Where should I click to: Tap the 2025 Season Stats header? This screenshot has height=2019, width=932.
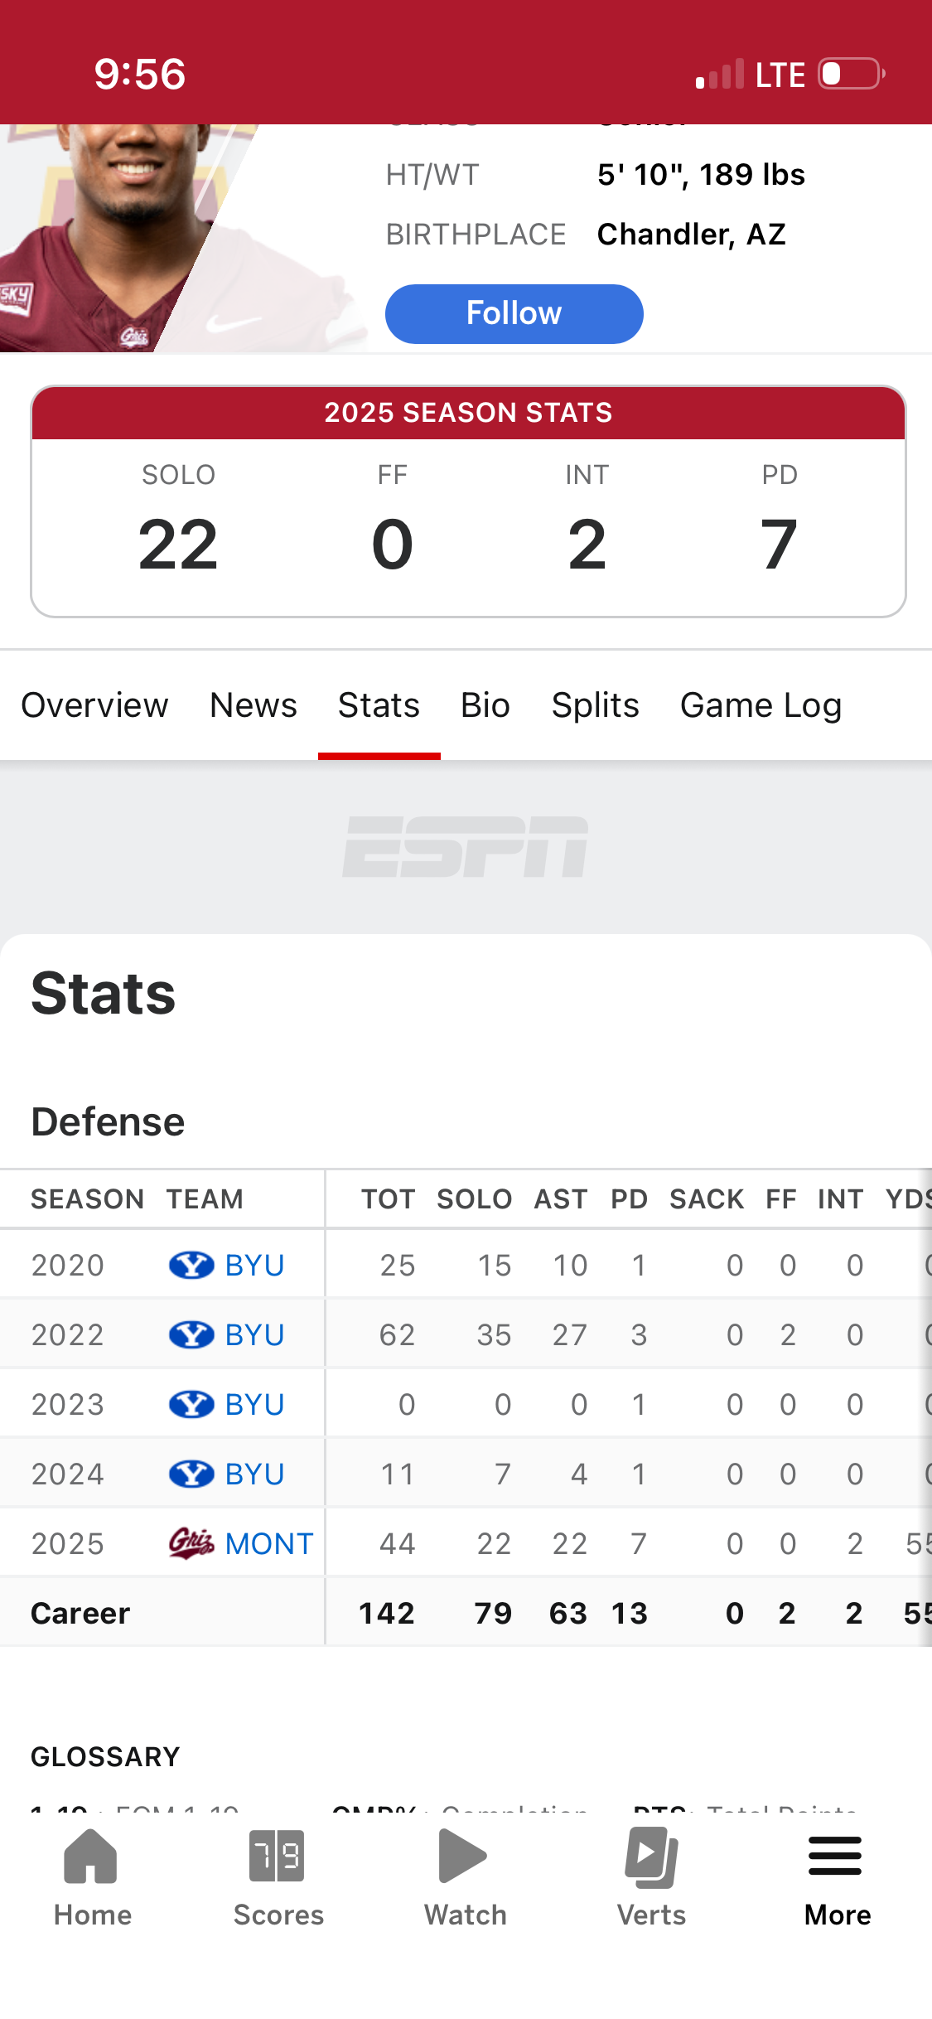(468, 413)
